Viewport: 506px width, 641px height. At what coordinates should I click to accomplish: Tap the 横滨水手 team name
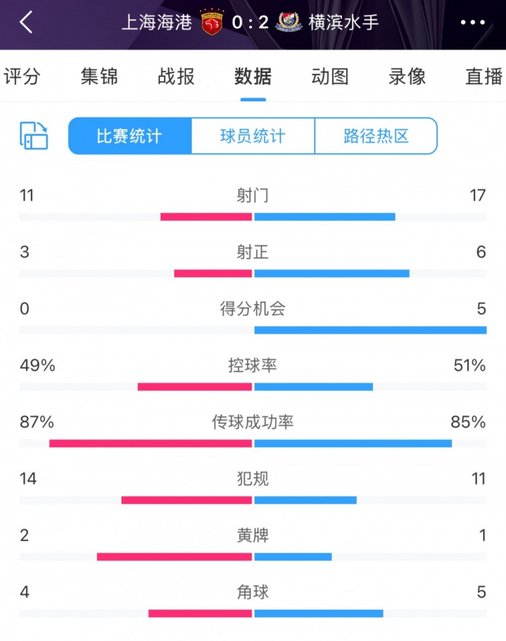tap(343, 22)
